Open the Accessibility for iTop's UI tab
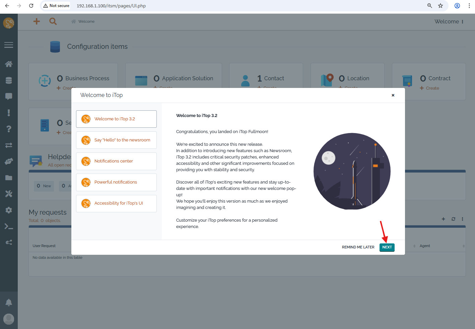The image size is (475, 329). pyautogui.click(x=116, y=203)
